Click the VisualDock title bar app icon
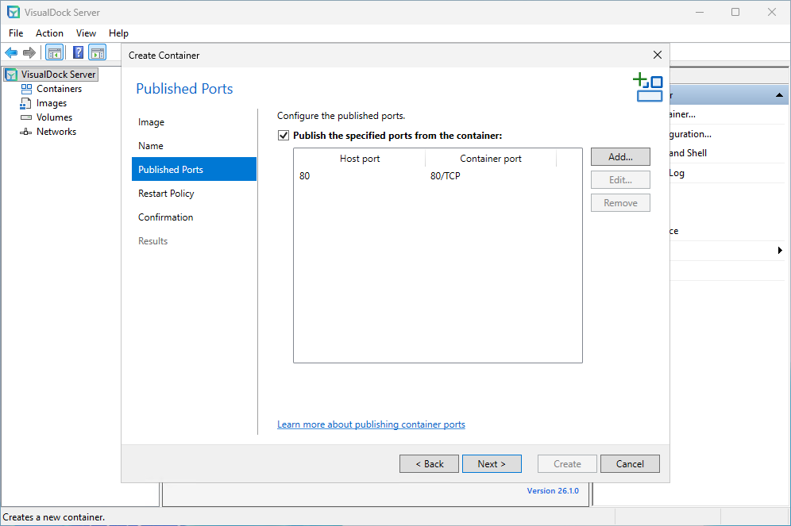This screenshot has width=791, height=526. [x=14, y=12]
